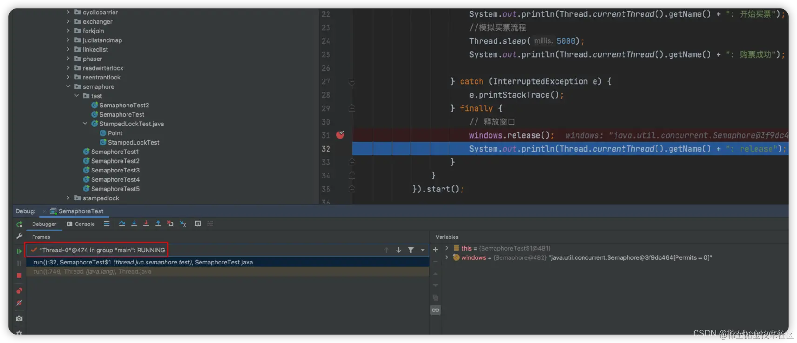
Task: Select next frame down arrow
Action: point(399,250)
